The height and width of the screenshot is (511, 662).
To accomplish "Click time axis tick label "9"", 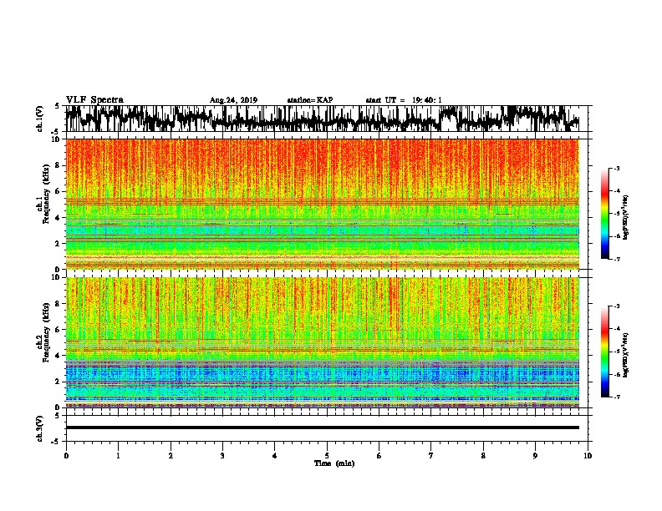I will coord(535,456).
